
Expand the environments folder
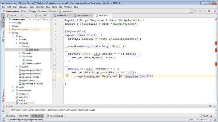point(13,90)
